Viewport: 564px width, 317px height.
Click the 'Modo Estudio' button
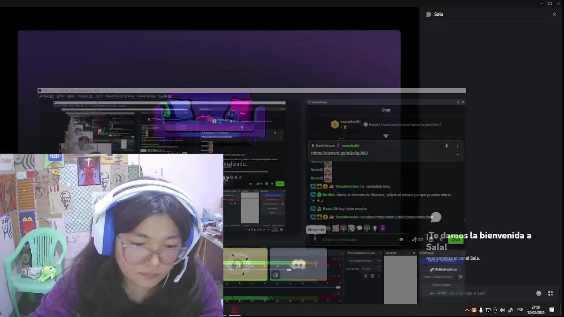[441, 285]
